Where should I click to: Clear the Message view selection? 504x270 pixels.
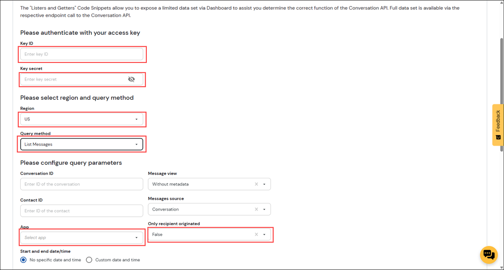click(x=256, y=184)
